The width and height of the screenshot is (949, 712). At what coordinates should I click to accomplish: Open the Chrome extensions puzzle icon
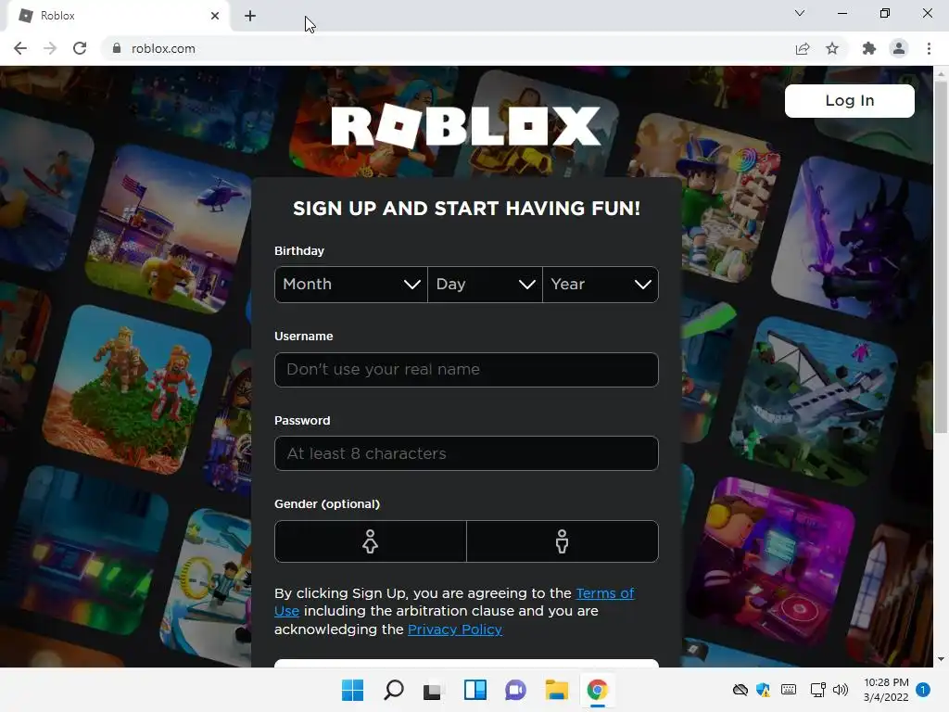point(869,48)
